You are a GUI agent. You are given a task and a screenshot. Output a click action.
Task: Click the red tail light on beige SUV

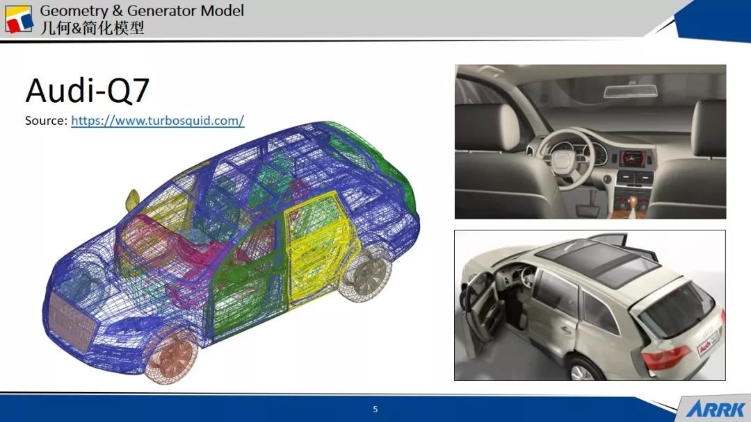pos(665,358)
